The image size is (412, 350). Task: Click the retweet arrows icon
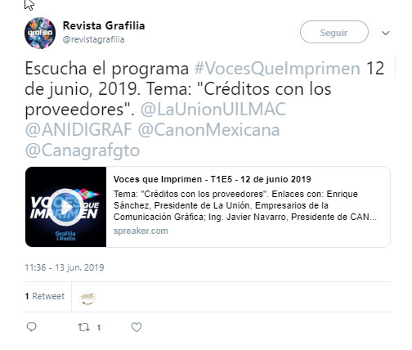click(x=84, y=327)
